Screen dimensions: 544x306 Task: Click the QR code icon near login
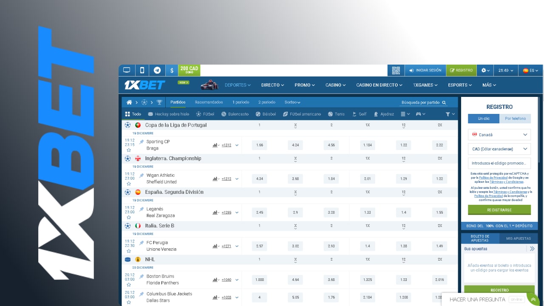tap(396, 70)
